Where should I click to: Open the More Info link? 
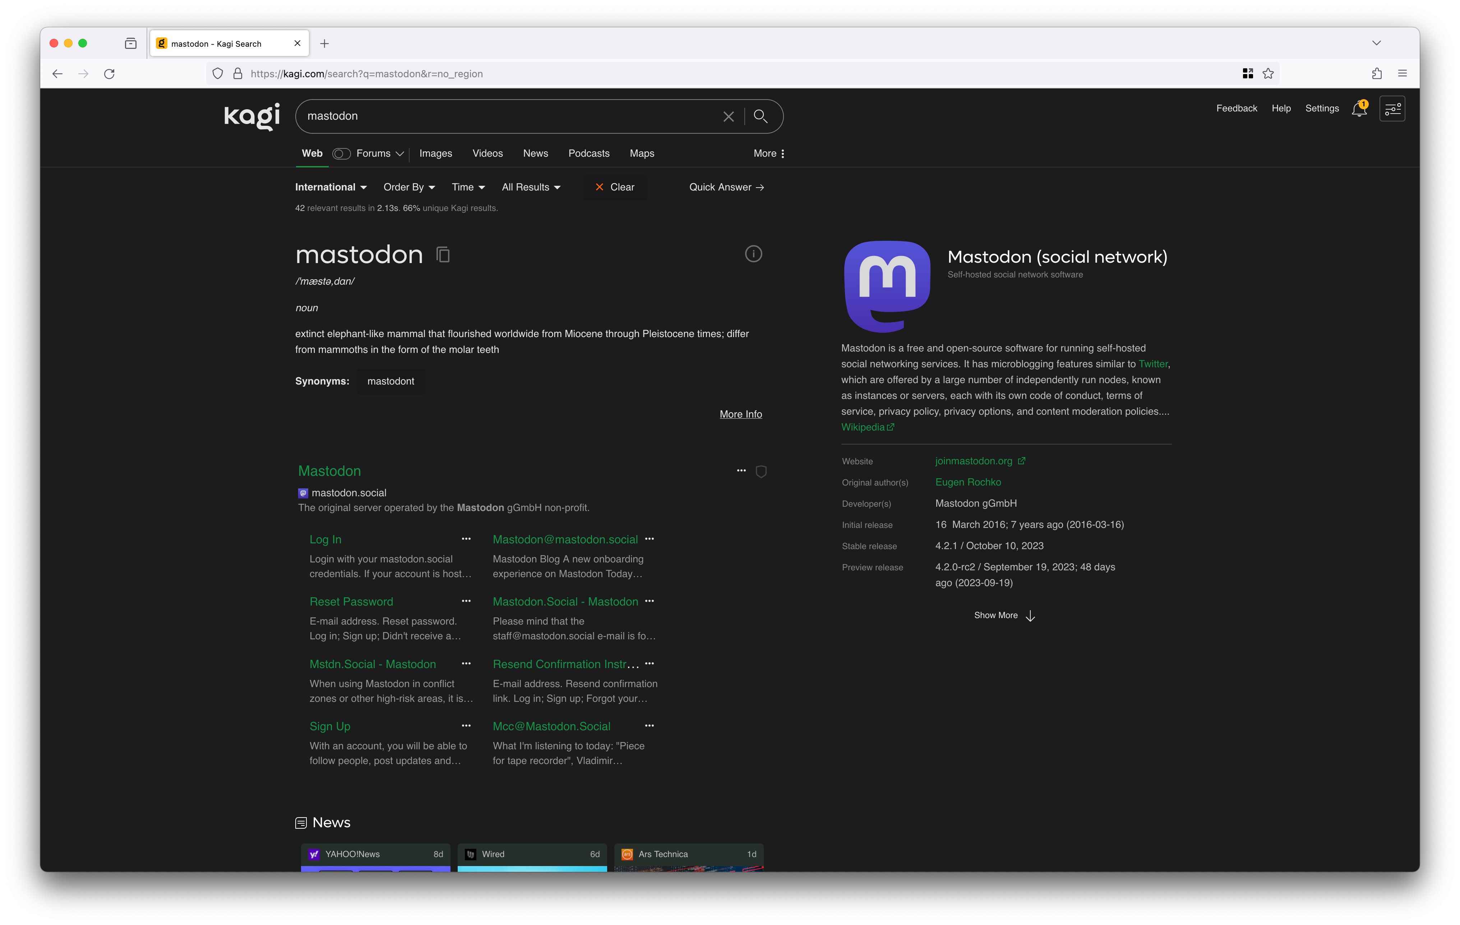point(740,414)
